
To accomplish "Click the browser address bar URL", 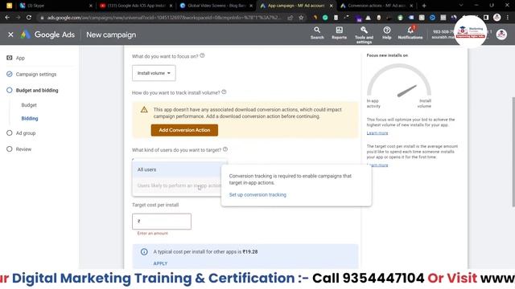I will tap(163, 18).
